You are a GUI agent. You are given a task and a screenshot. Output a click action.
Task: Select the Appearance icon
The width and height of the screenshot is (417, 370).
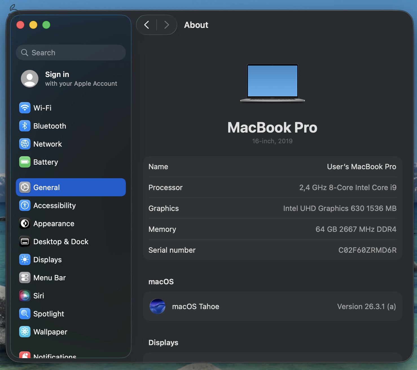coord(25,223)
